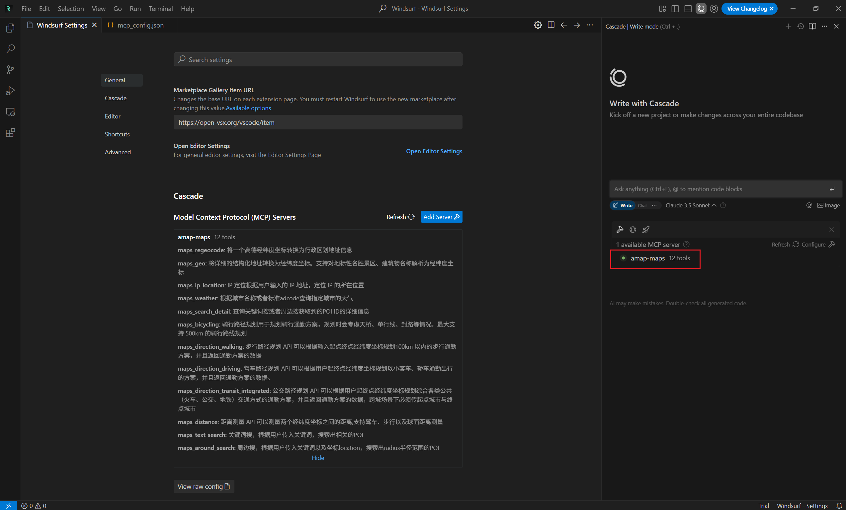Click the Search settings input field
This screenshot has width=846, height=510.
[318, 60]
